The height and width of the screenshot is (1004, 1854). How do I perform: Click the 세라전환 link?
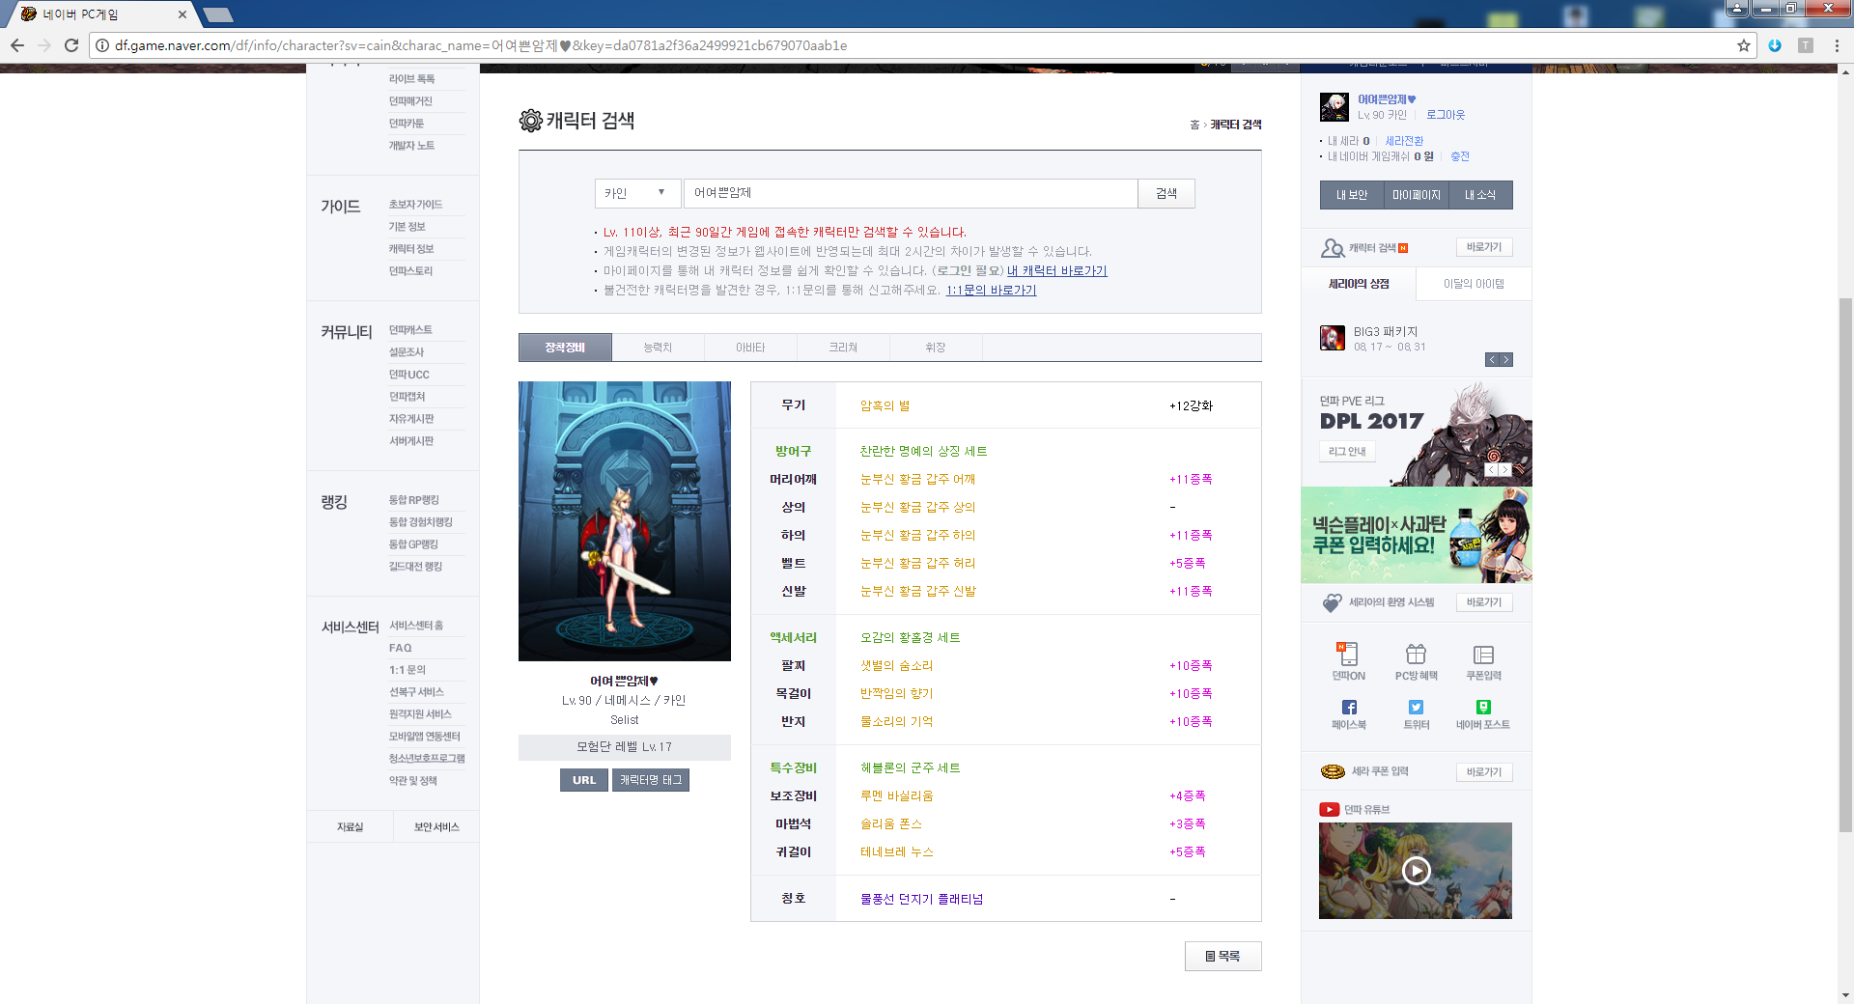click(x=1404, y=141)
